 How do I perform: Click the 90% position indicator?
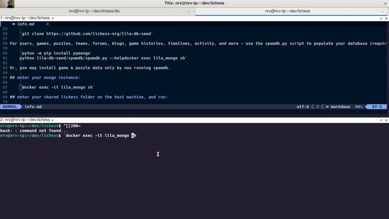359,107
